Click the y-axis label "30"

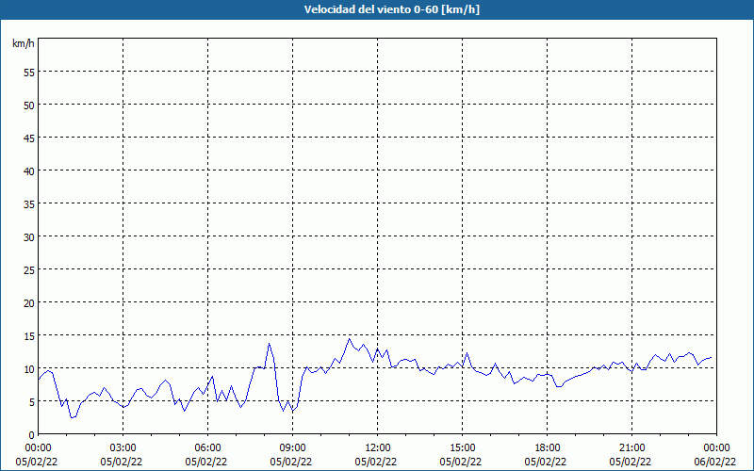point(29,237)
